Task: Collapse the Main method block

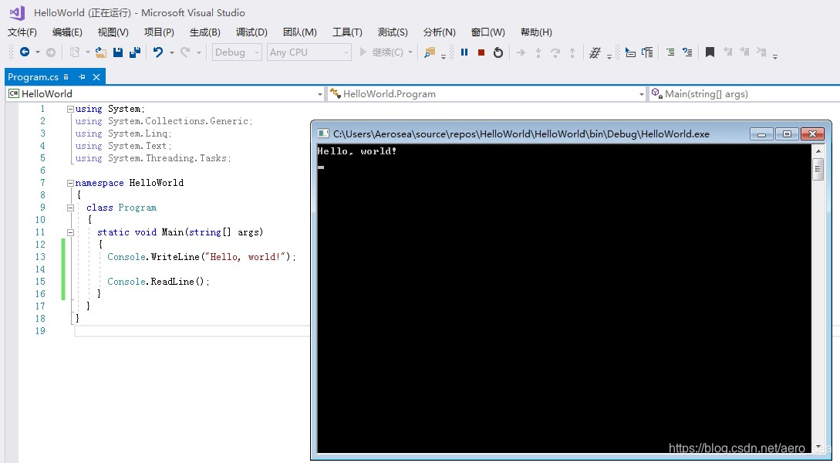Action: [x=70, y=232]
